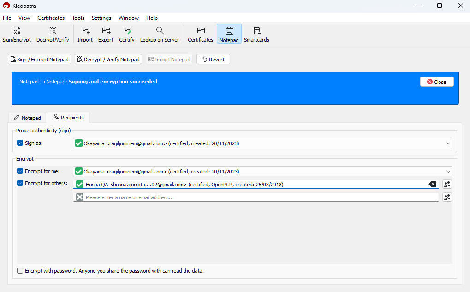Open the Sign/Encrypt toolbar tool
Screen dimensions: 470x292
(x=17, y=34)
